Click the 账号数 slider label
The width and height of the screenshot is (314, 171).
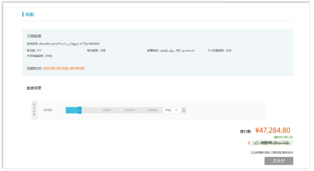(x=48, y=110)
